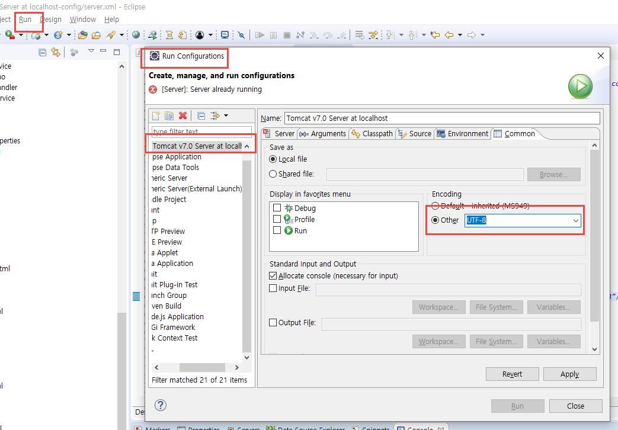This screenshot has width=618, height=430.
Task: Click the Terminate stop icon
Action: coord(287,35)
